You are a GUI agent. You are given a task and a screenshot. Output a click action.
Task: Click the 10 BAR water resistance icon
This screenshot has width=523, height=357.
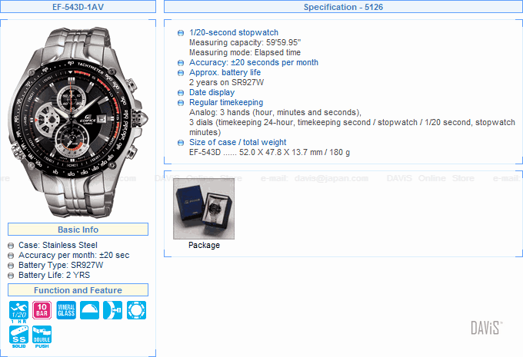tap(42, 310)
